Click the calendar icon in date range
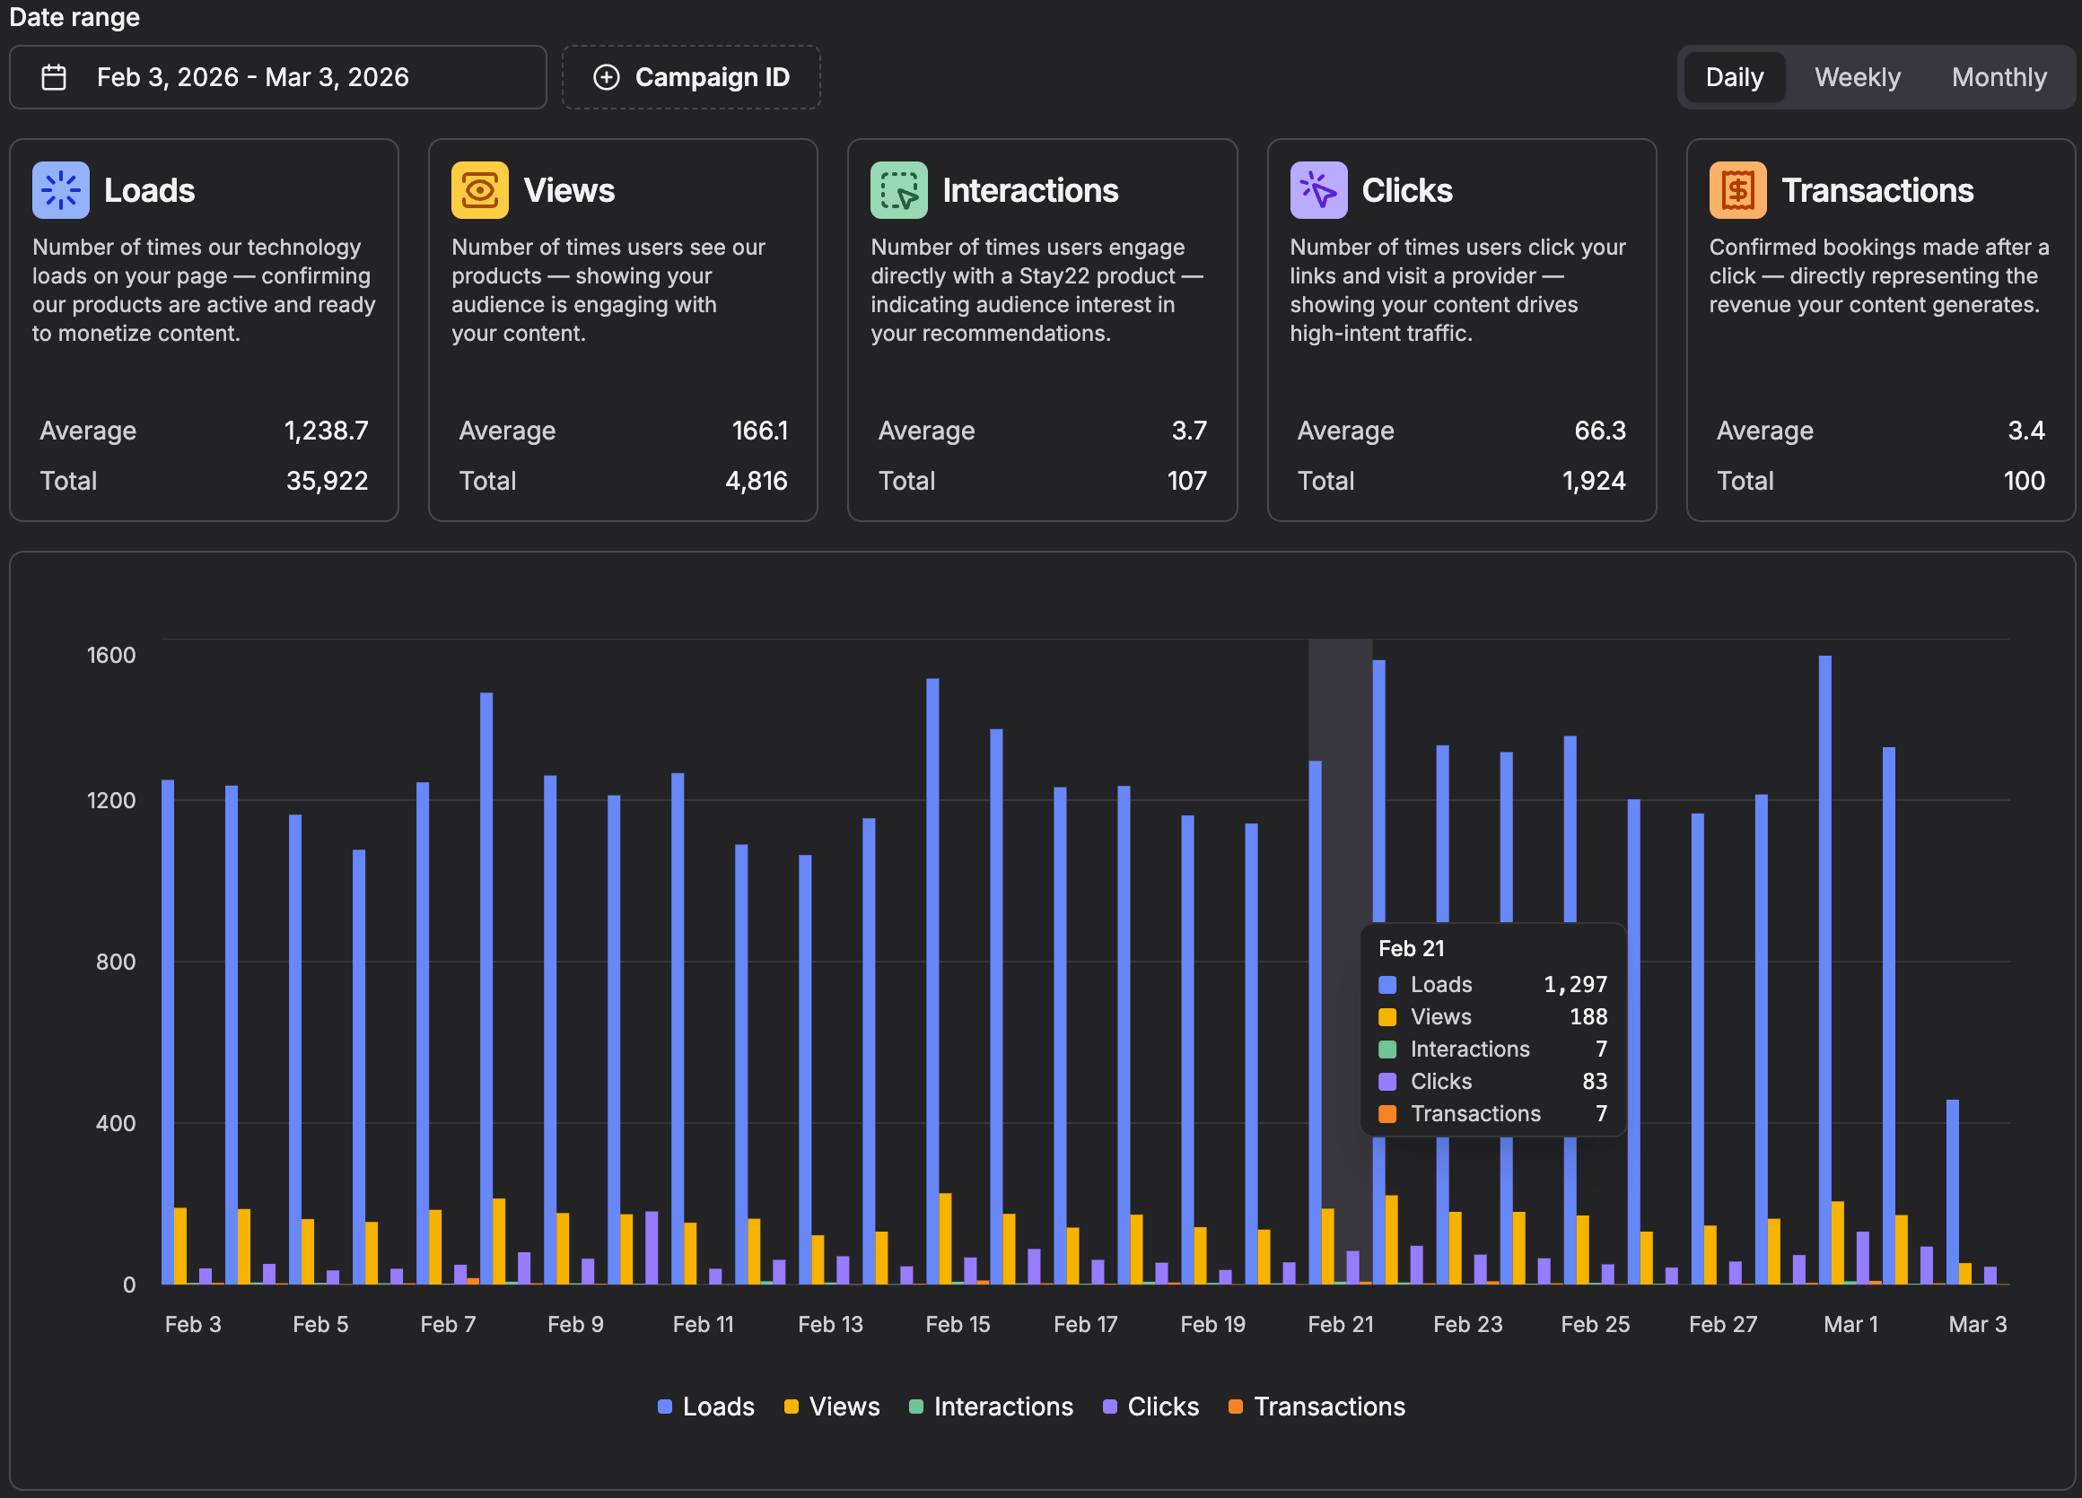 54,77
